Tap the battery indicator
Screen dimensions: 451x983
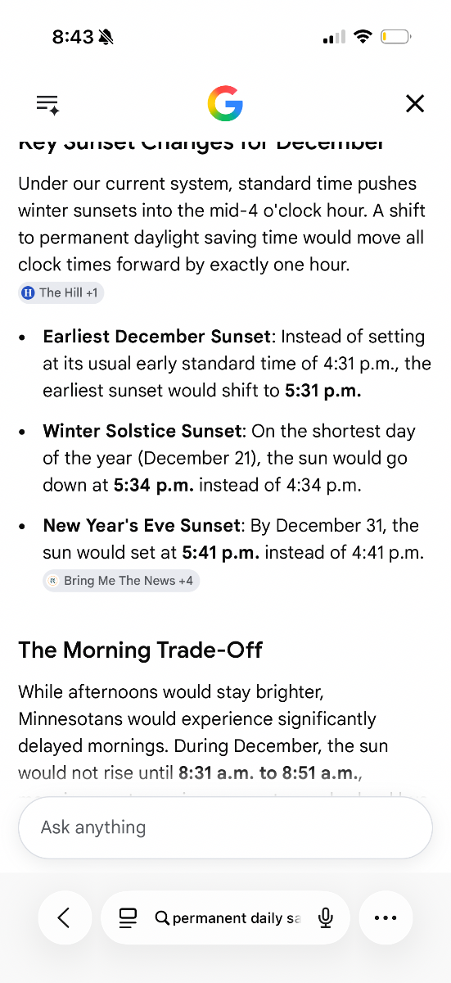395,37
